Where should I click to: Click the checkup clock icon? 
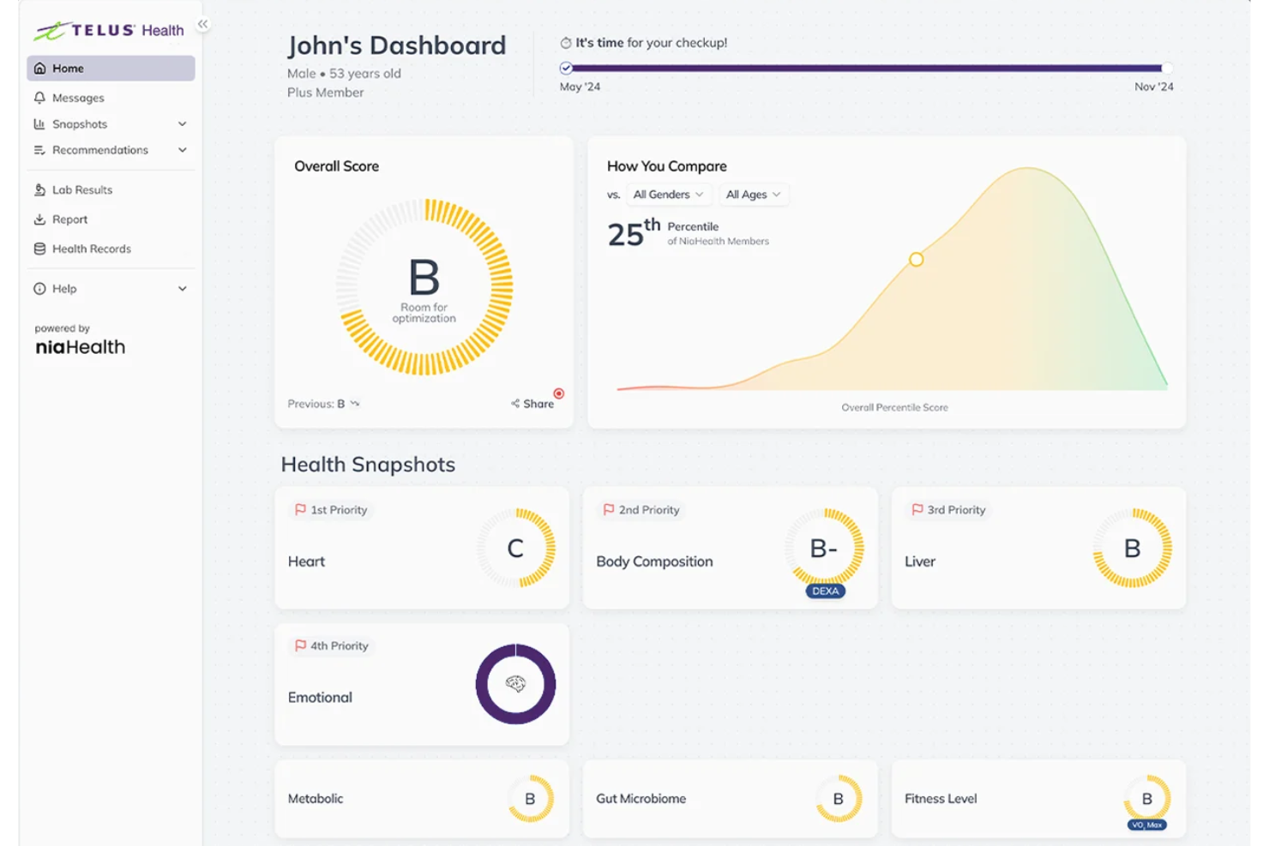(x=566, y=43)
